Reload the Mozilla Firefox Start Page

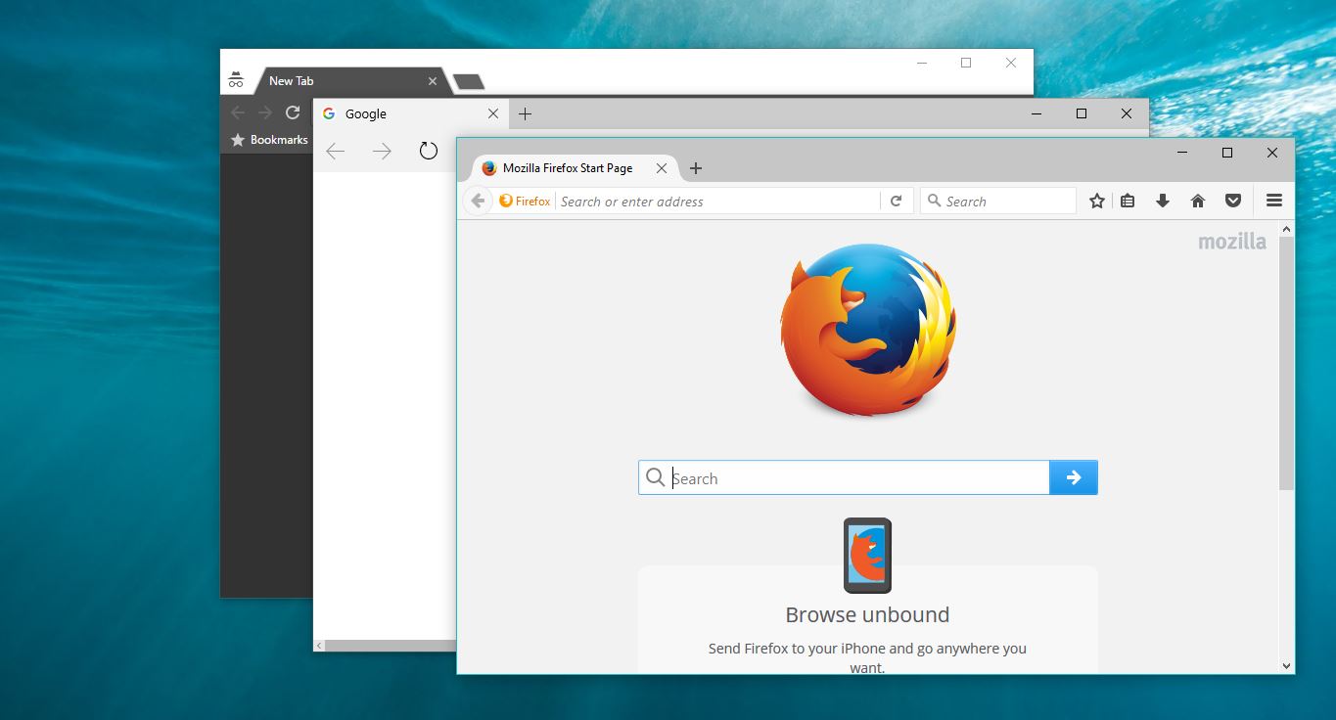click(897, 201)
